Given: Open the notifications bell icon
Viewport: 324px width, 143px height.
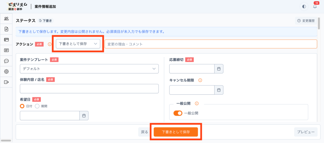Looking at the screenshot, I should point(315,6).
